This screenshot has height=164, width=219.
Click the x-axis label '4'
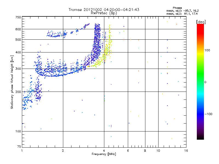104,151
